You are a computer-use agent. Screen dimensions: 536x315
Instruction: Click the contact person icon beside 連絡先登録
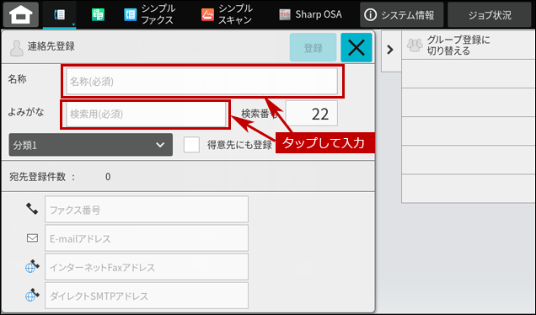(16, 48)
